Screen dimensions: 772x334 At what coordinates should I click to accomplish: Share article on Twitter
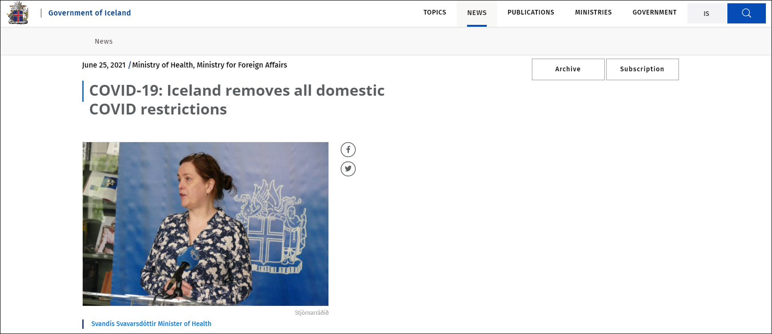tap(348, 169)
